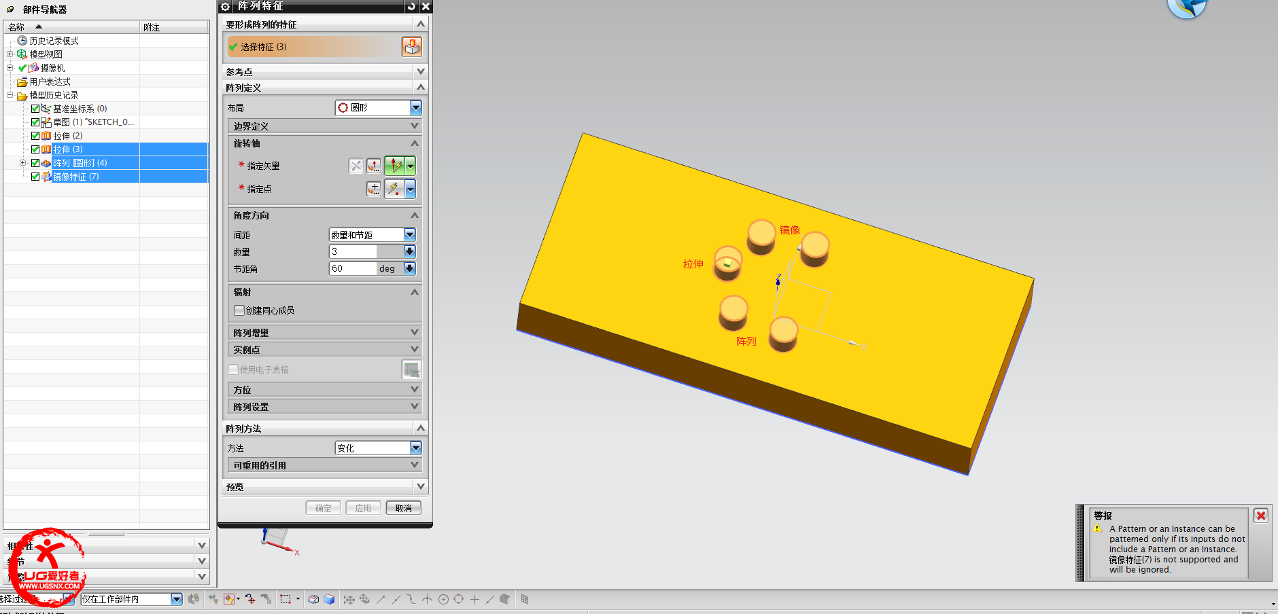Click the inferred vector button (green)

395,166
